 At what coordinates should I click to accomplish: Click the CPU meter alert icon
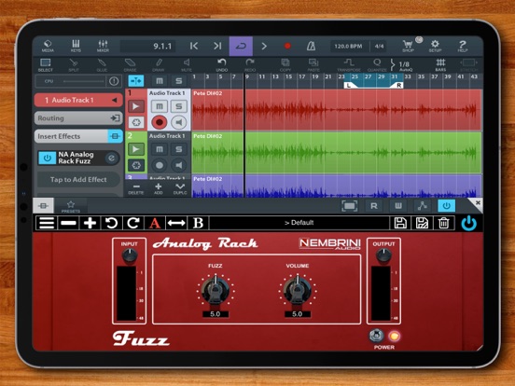[114, 81]
